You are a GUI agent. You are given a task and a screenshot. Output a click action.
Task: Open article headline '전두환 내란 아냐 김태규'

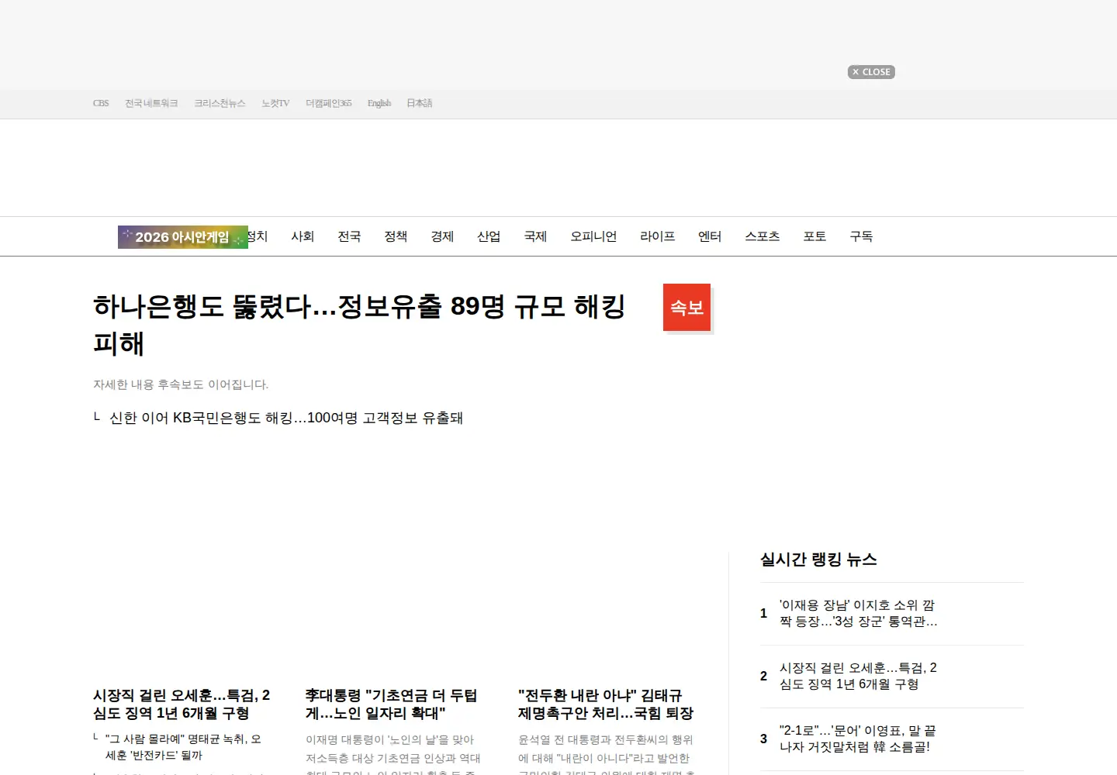pos(606,704)
